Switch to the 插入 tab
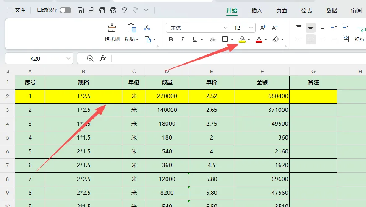Image resolution: width=366 pixels, height=207 pixels. coord(256,10)
